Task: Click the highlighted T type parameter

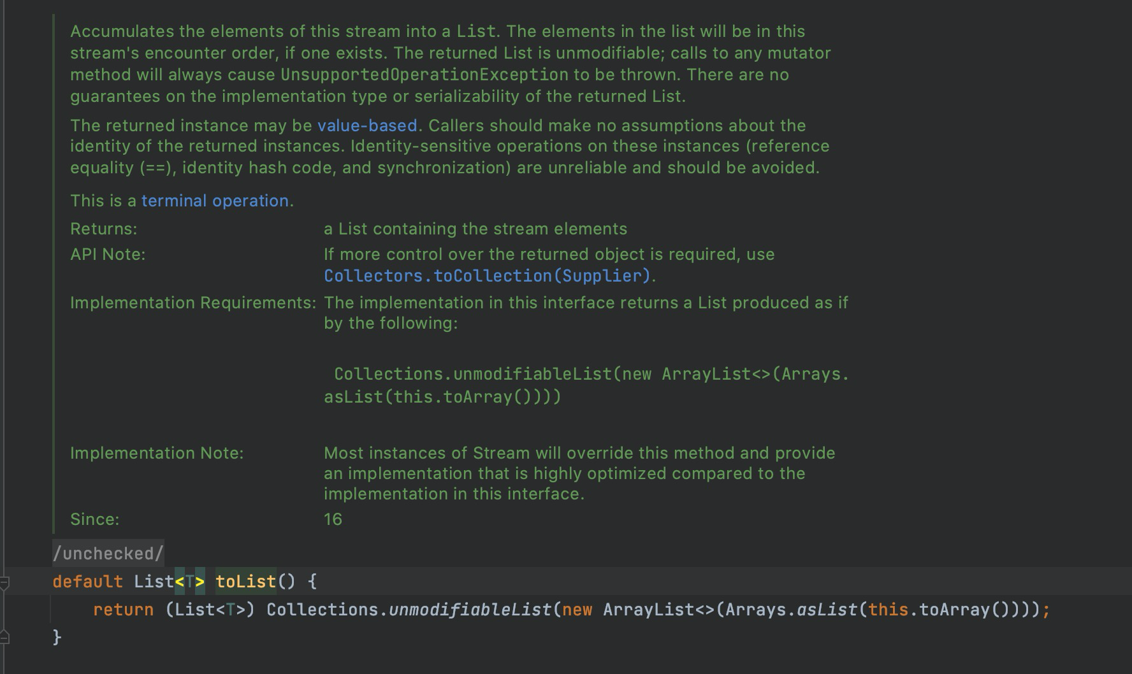Action: pos(190,582)
